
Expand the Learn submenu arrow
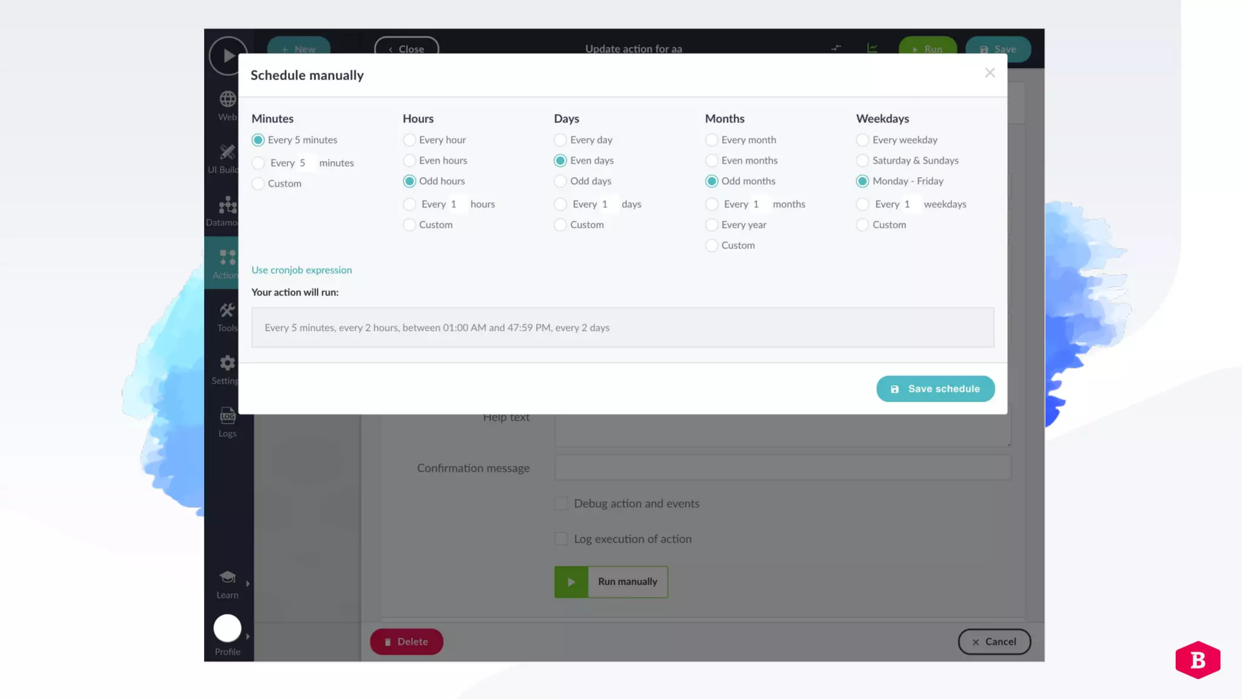247,584
